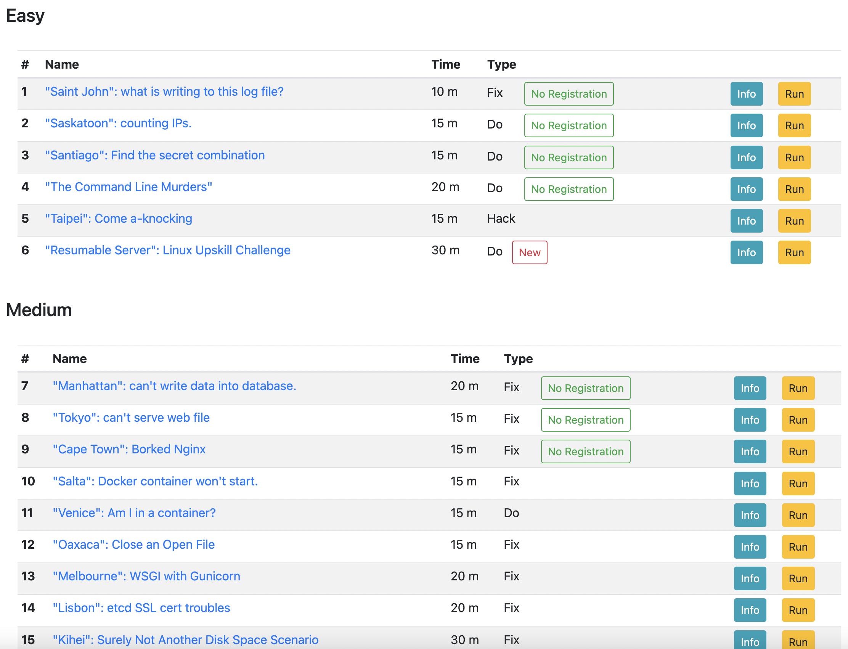
Task: Click the New badge on Resumable Server
Action: 529,252
